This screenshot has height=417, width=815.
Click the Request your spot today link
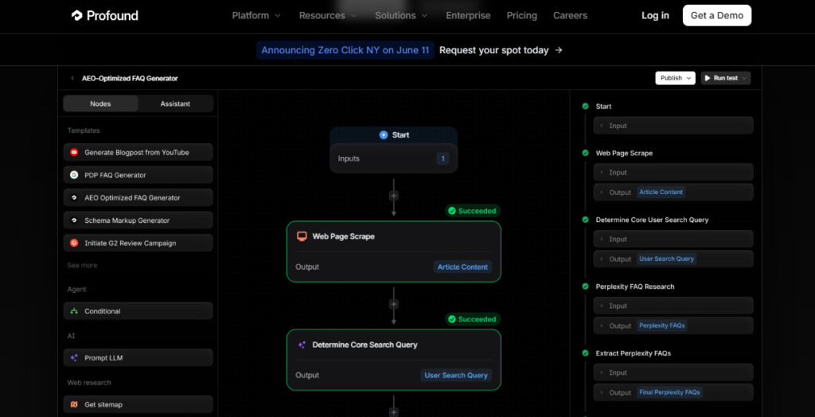coord(501,50)
